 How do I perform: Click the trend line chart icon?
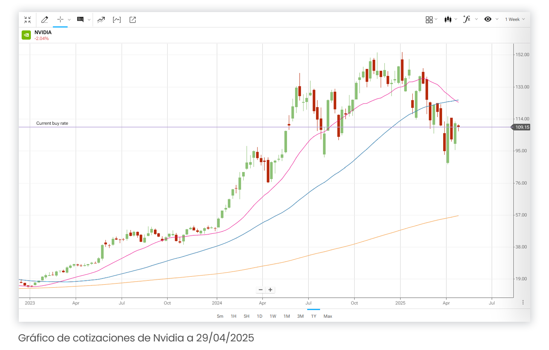click(101, 20)
